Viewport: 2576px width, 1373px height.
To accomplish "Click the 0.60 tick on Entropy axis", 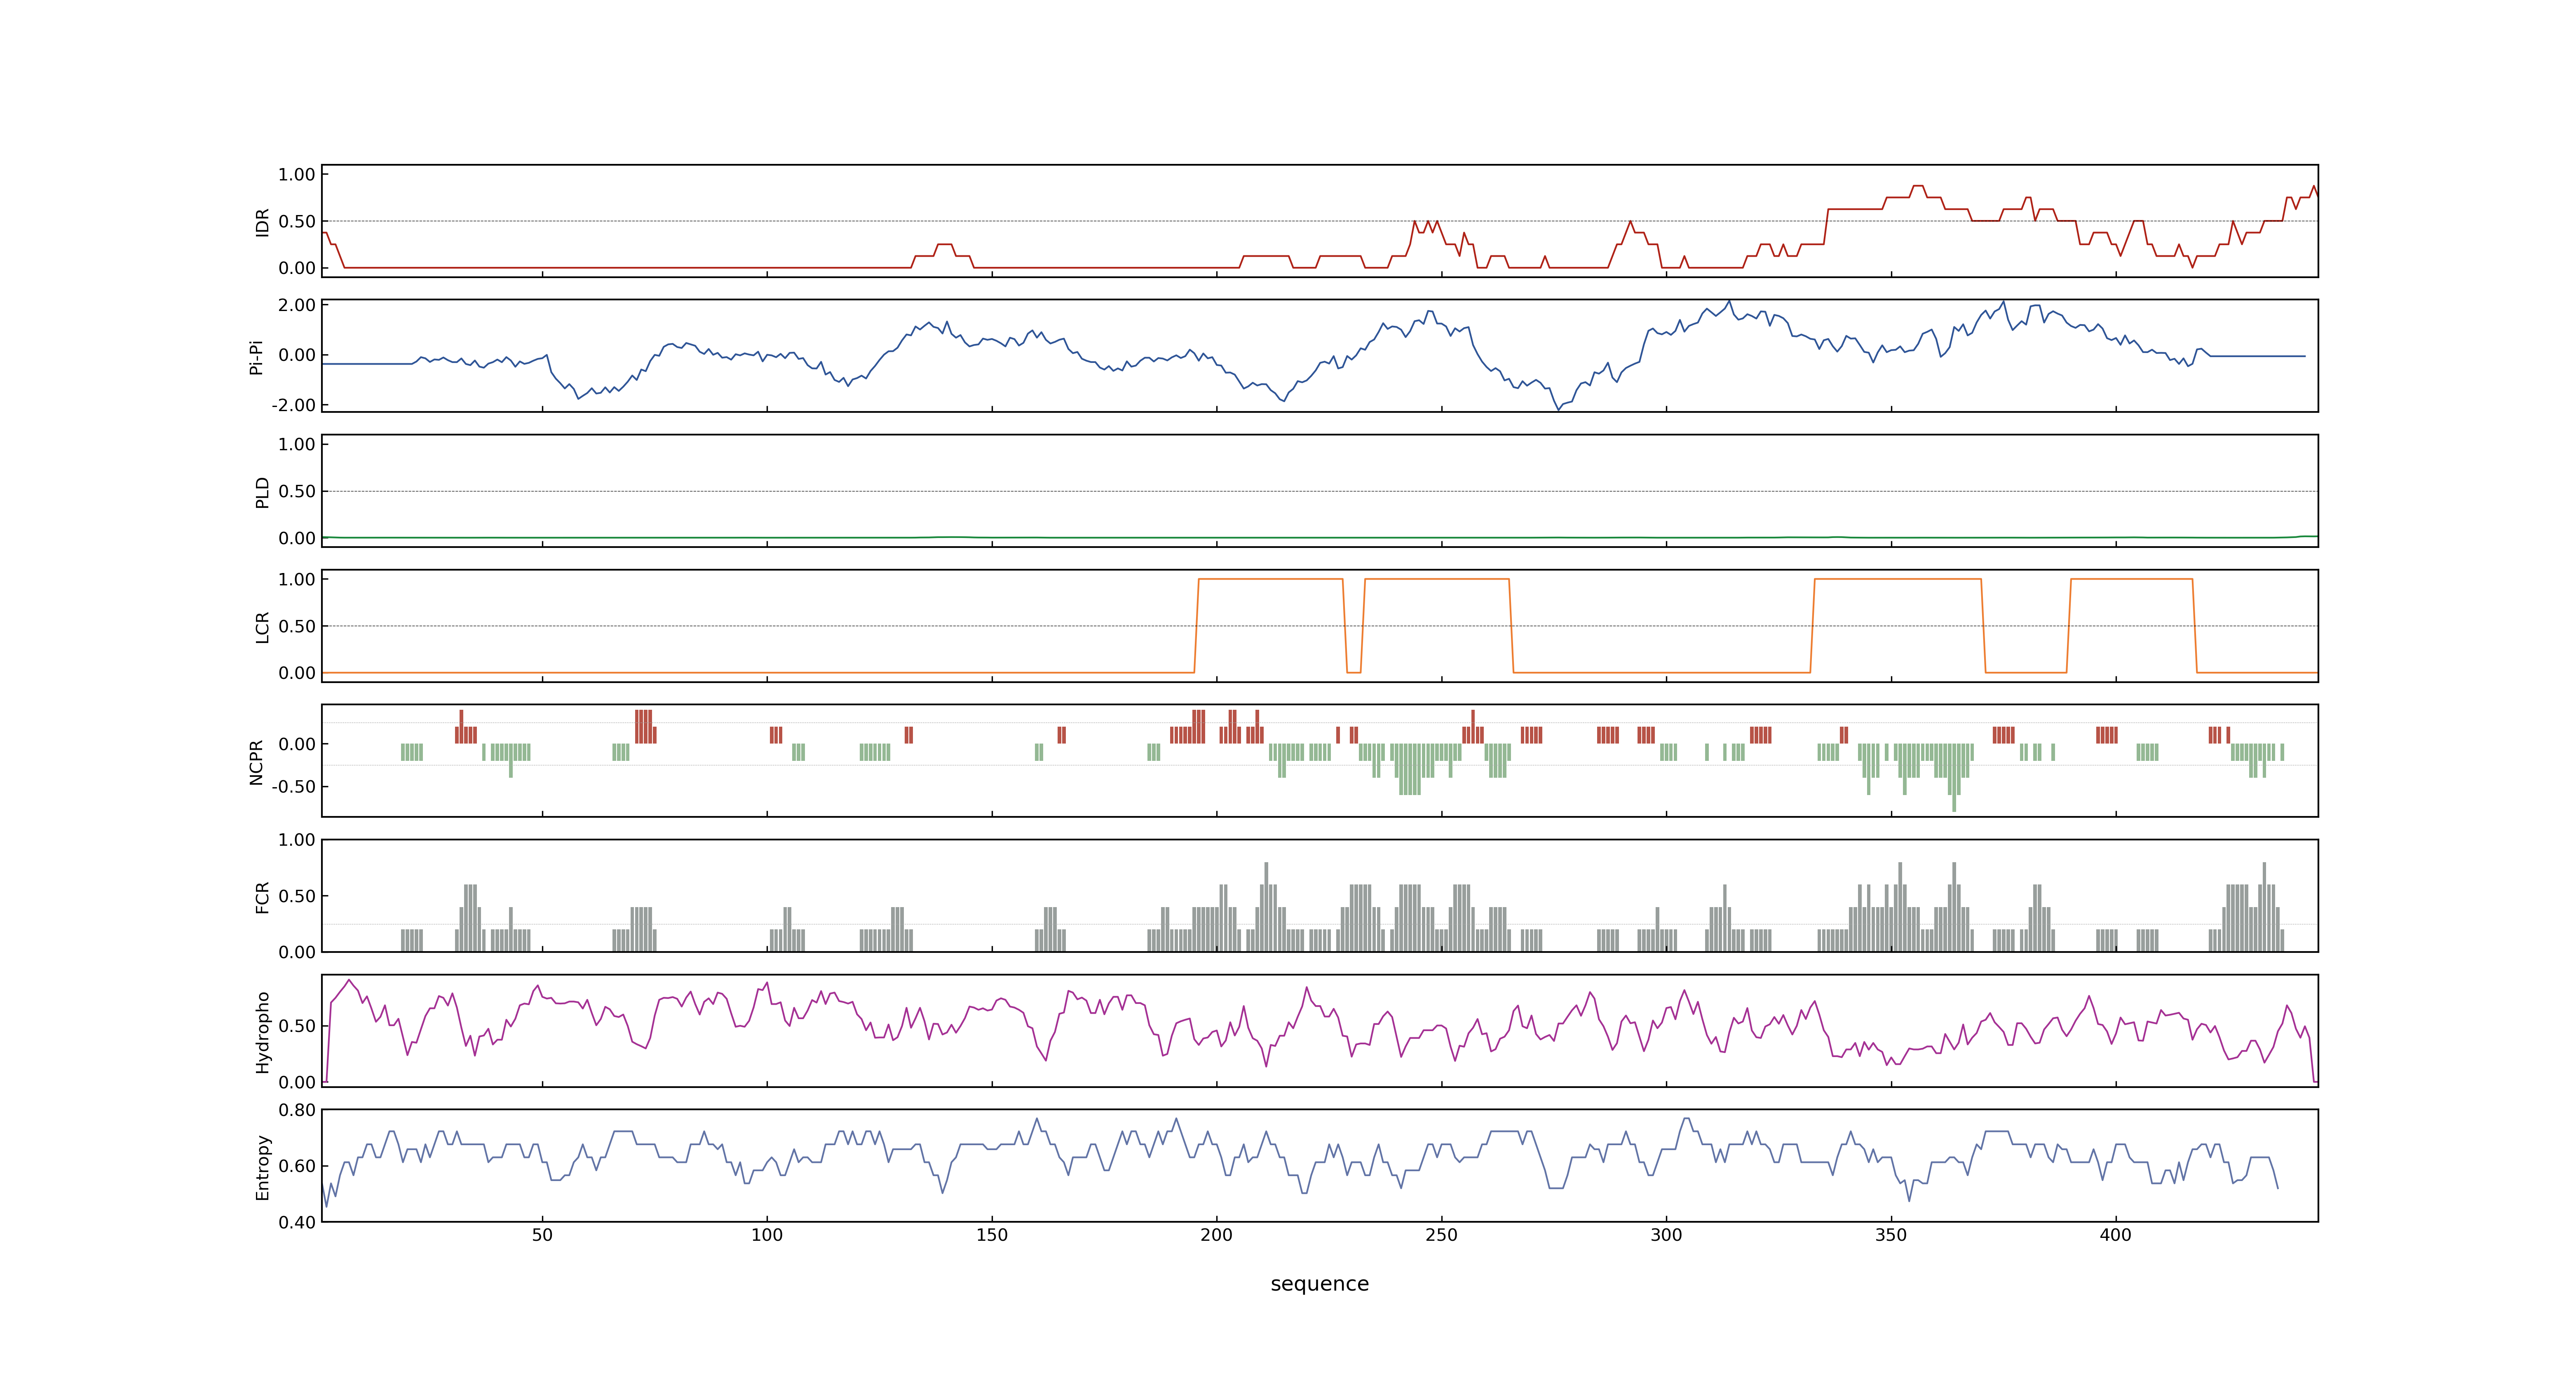I will coord(297,1166).
